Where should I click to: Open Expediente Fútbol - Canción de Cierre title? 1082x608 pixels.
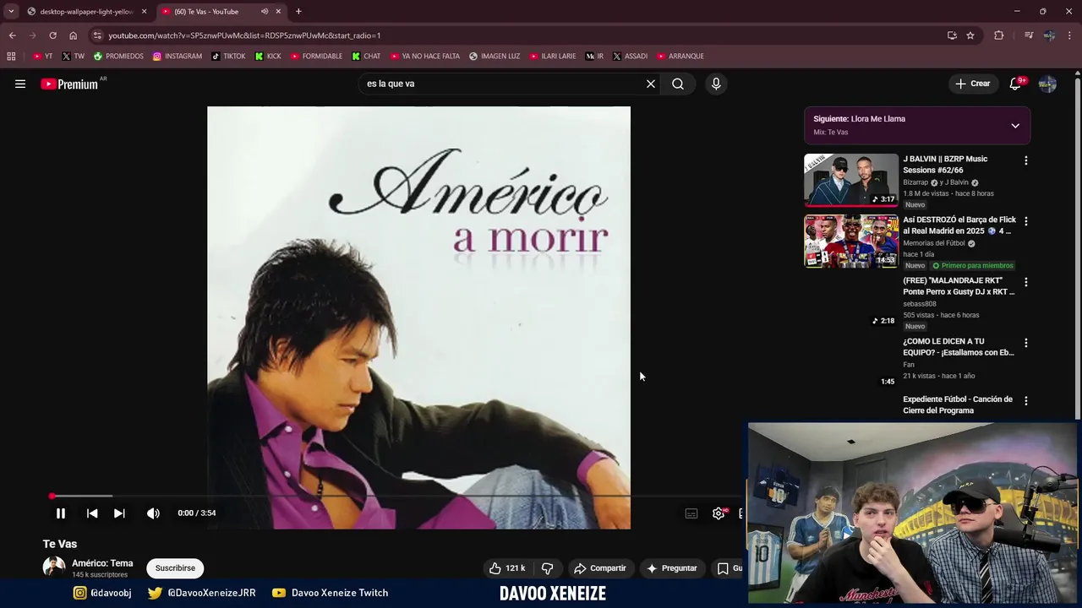tap(958, 404)
